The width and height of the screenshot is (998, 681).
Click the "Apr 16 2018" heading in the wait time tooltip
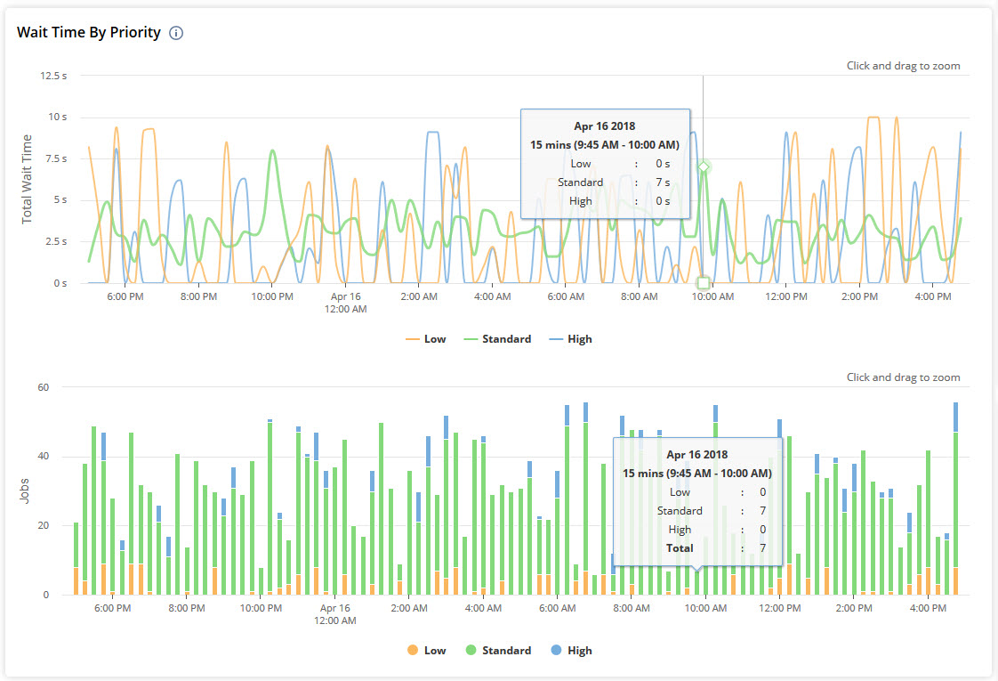[x=605, y=126]
